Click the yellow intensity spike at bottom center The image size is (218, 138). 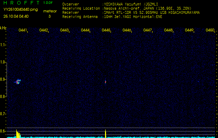[105, 133]
